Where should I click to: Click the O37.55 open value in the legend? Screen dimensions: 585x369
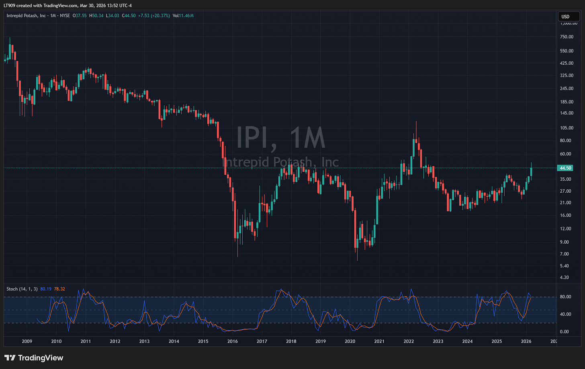[x=80, y=16]
